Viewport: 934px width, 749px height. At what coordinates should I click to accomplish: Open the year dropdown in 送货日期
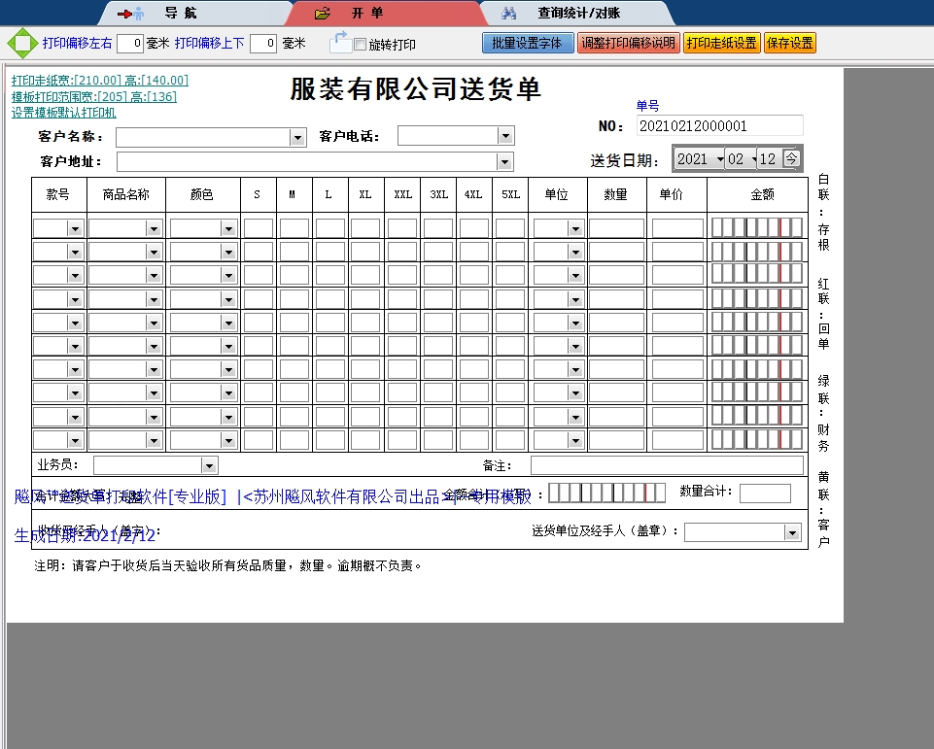717,156
